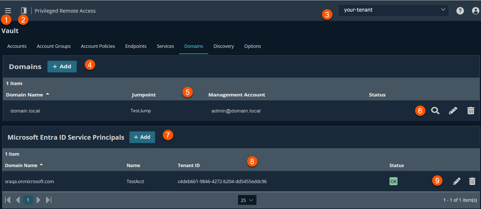Sort Service Principals table by Domain Name
481x209 pixels.
[x=24, y=165]
